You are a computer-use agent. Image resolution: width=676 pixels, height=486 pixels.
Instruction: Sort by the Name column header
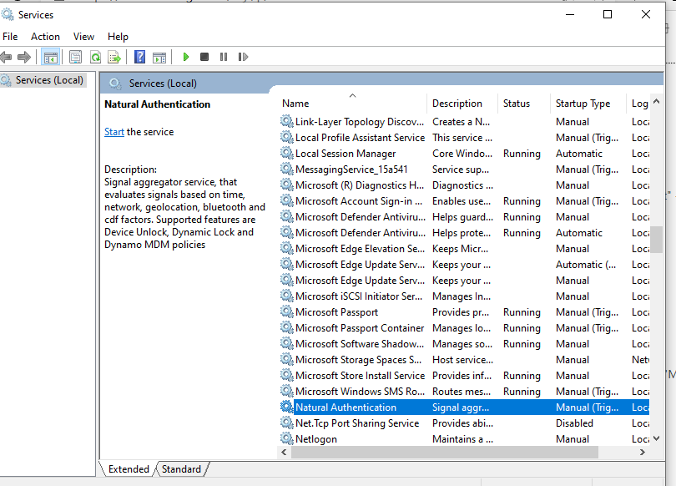tap(354, 104)
